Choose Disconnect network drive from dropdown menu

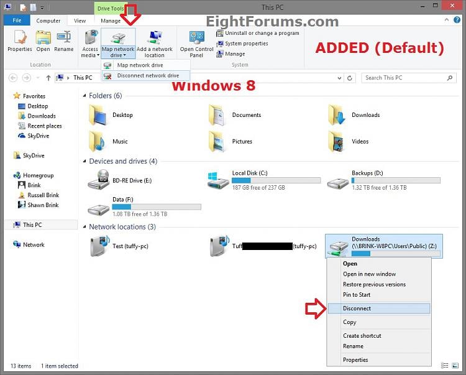click(x=145, y=75)
